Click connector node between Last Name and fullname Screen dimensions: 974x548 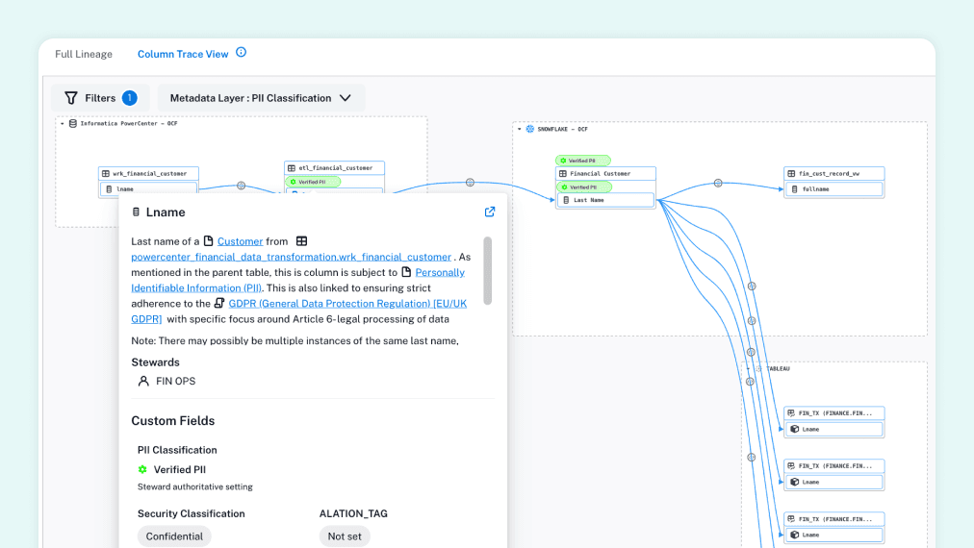point(718,183)
